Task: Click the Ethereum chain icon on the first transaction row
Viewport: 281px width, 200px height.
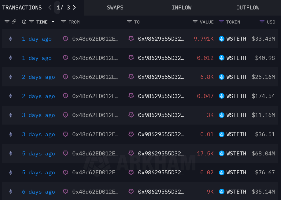Action: pyautogui.click(x=10, y=38)
